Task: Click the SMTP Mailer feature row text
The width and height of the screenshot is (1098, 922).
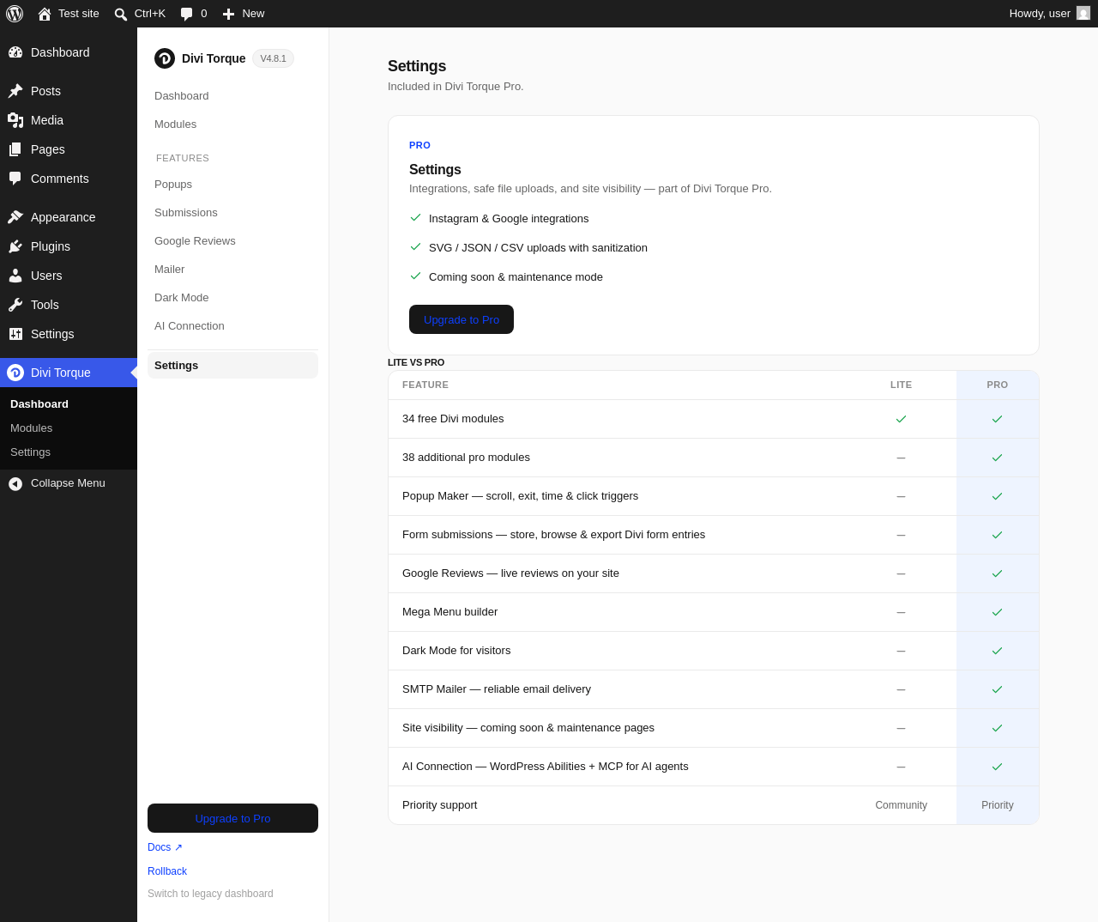Action: pyautogui.click(x=497, y=689)
